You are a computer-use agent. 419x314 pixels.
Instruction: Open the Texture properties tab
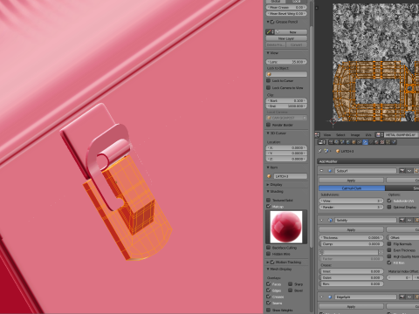[382, 142]
